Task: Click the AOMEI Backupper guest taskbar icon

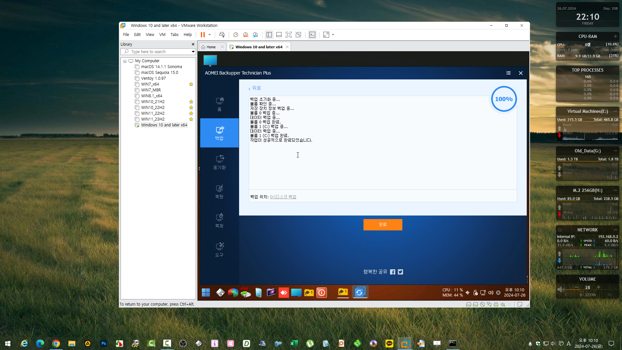Action: click(x=360, y=292)
